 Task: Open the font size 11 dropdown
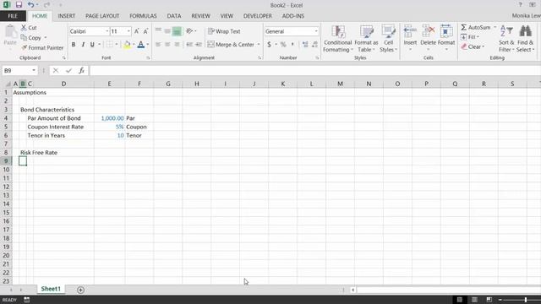tap(128, 31)
